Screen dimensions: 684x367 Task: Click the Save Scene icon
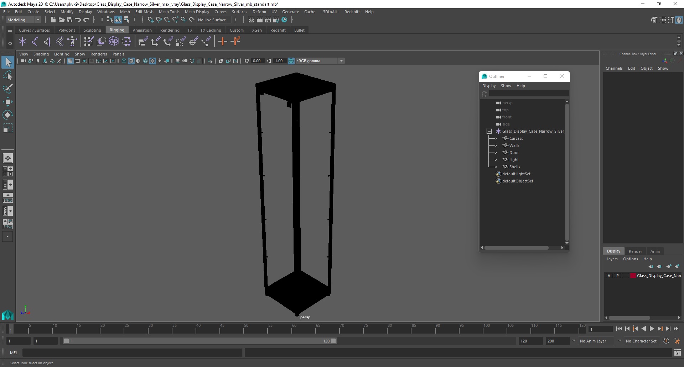tap(70, 20)
